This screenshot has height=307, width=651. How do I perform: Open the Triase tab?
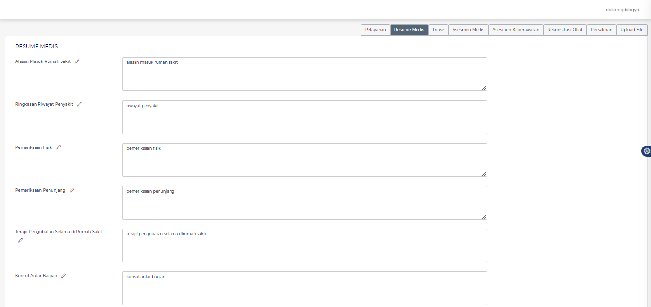(438, 30)
